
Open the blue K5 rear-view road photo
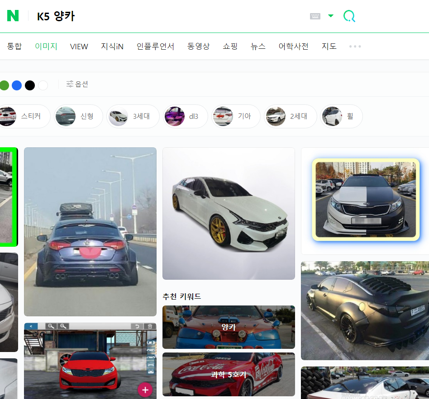pos(91,232)
